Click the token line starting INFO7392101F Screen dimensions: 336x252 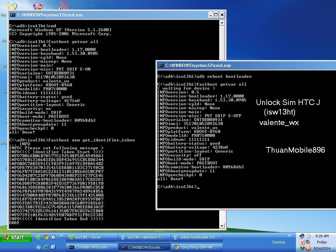(56, 215)
